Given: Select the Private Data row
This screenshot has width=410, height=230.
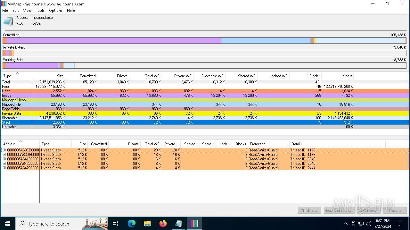Looking at the screenshot, I should pyautogui.click(x=205, y=113).
